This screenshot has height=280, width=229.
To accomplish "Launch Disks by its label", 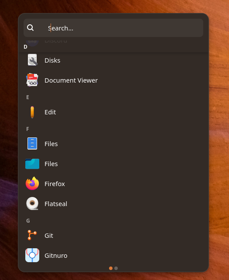I will point(52,60).
